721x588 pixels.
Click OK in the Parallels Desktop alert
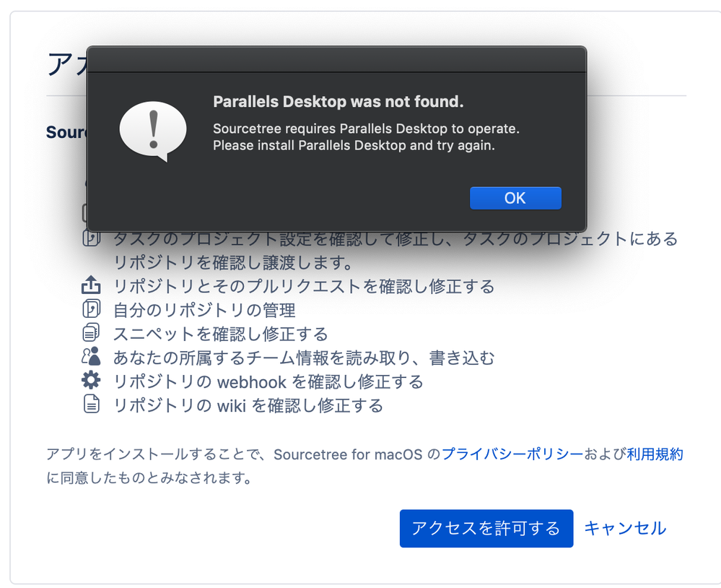pyautogui.click(x=515, y=199)
